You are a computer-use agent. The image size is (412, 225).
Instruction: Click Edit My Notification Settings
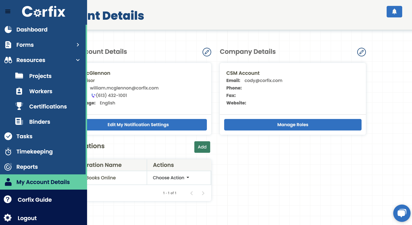(x=138, y=124)
